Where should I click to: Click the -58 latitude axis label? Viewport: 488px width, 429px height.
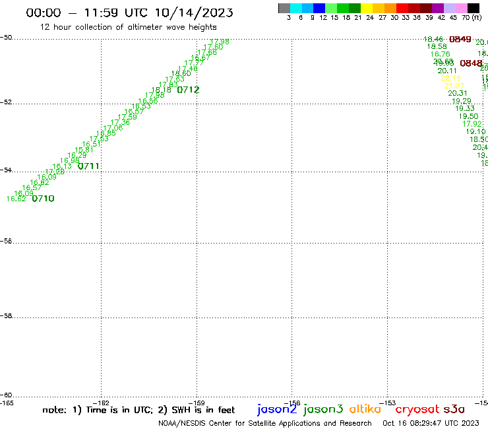6,315
